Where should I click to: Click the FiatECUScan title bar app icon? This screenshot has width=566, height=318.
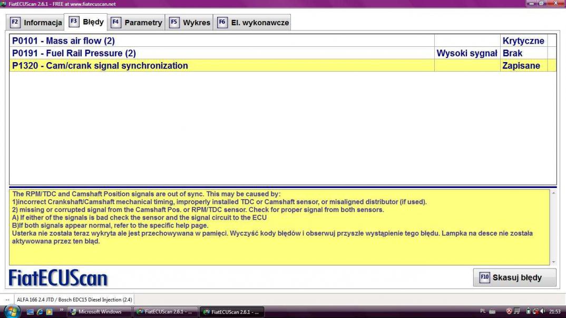4,4
